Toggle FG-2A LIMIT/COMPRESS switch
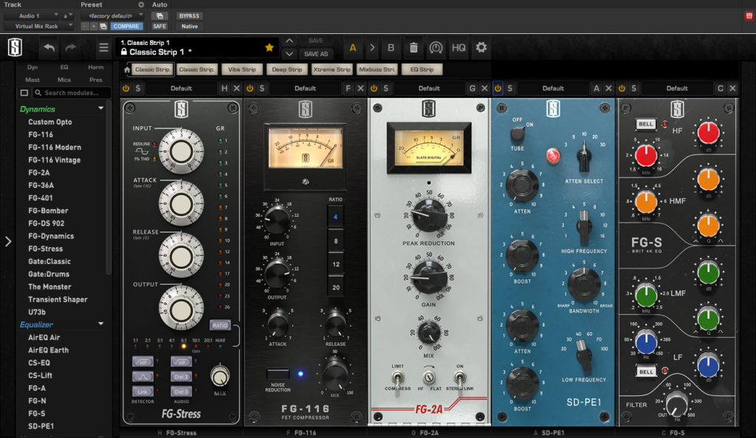This screenshot has height=438, width=756. point(397,378)
